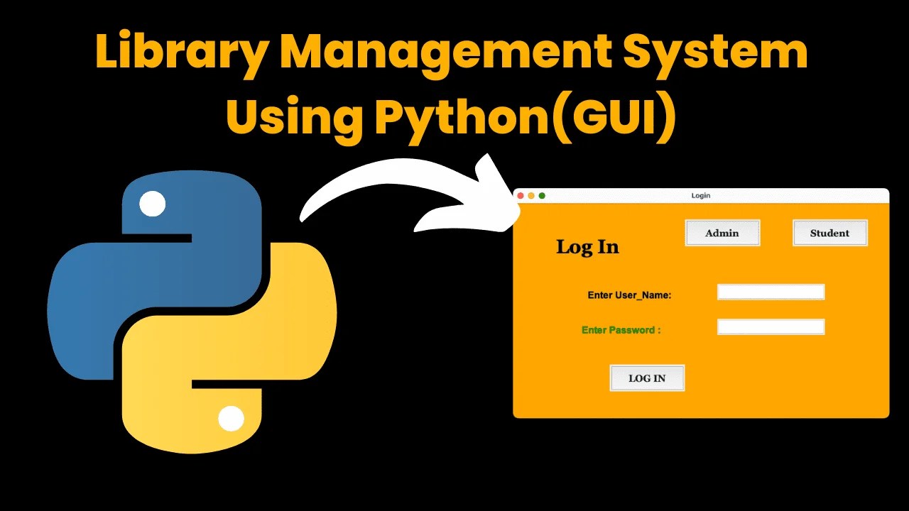
Task: Click the Admin button in Login window
Action: coord(722,233)
